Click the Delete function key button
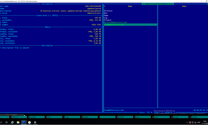This screenshot has width=208, height=125. pyautogui.click(x=125, y=117)
